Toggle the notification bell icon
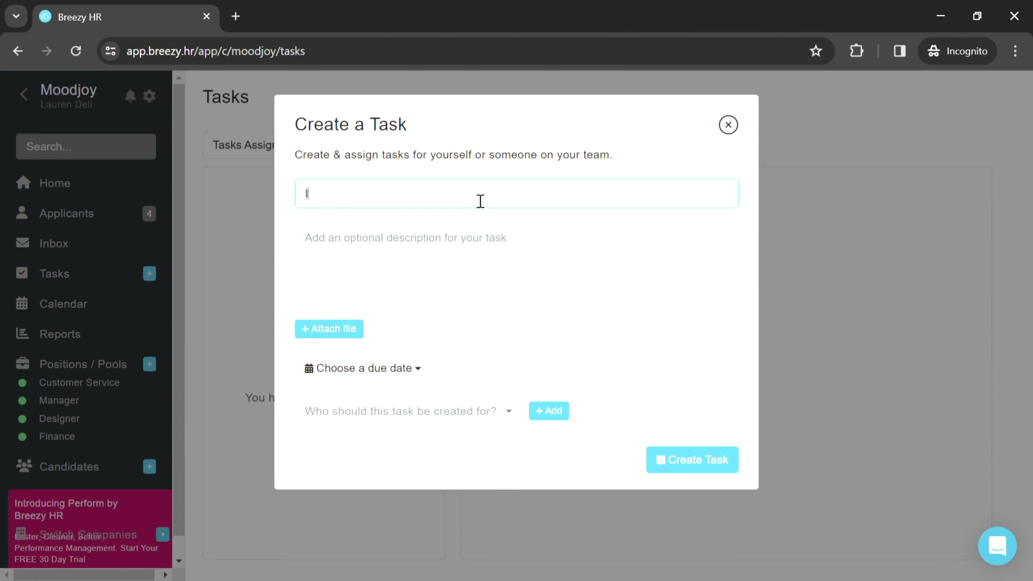Viewport: 1033px width, 581px height. 130,96
